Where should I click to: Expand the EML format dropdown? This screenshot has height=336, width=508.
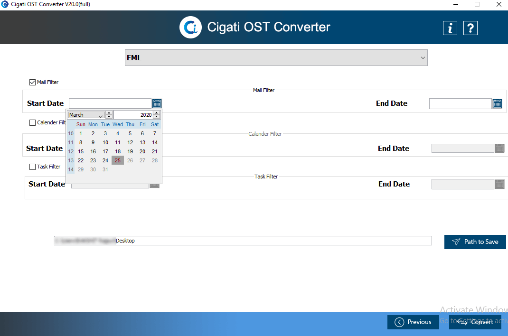[276, 57]
